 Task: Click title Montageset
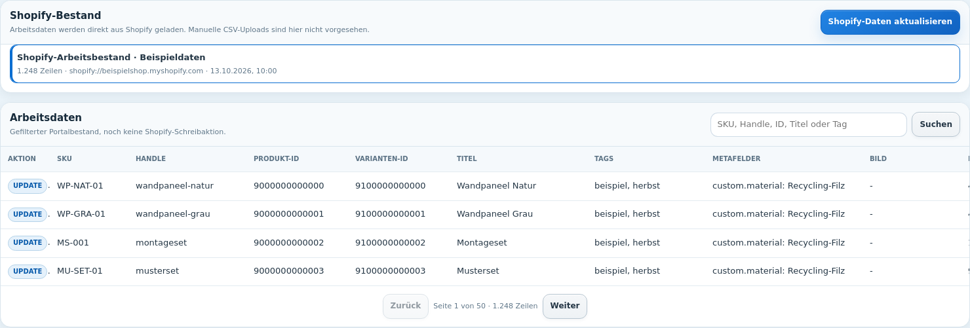click(482, 243)
